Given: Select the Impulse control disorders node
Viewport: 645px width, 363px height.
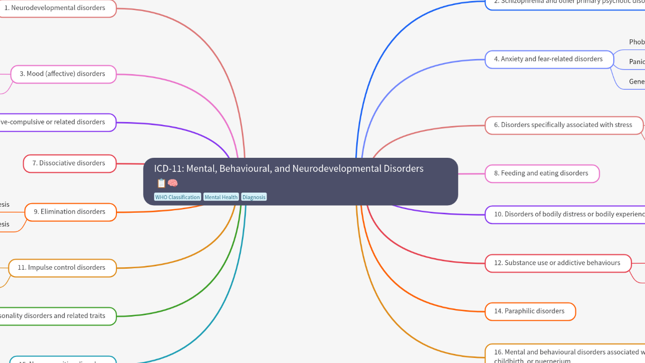Looking at the screenshot, I should tap(62, 268).
